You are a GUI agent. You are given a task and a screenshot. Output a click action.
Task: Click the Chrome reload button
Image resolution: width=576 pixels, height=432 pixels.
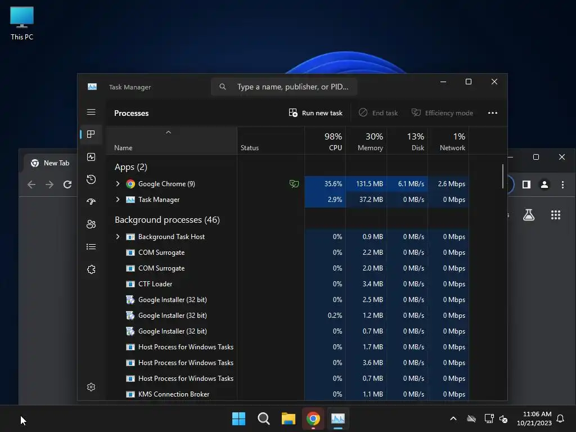click(67, 184)
